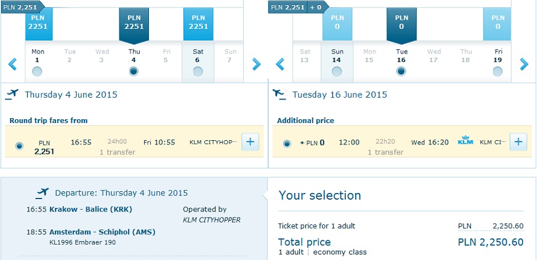The height and width of the screenshot is (260, 538).
Task: Select the PLN 2,251 outbound fare radio
Action: 20,146
